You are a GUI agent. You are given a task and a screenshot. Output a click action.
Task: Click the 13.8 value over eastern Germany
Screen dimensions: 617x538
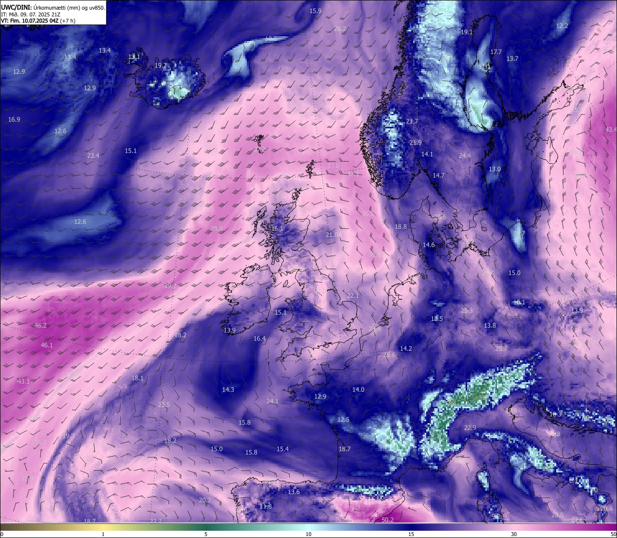coord(490,325)
